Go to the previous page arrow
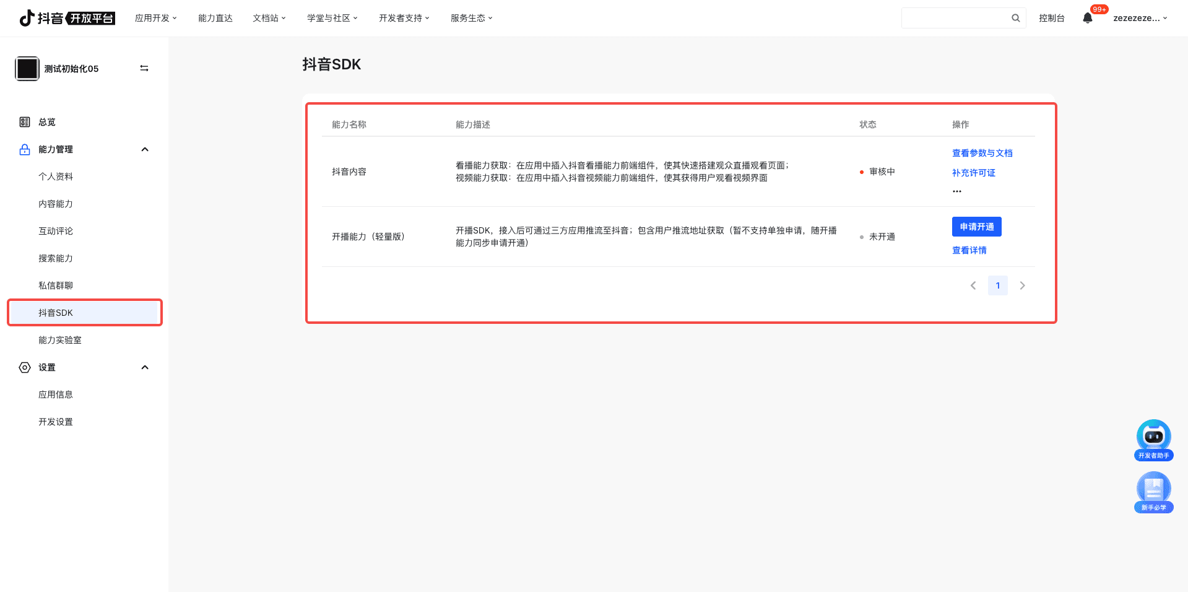Screen dimensions: 1188x592 point(973,285)
